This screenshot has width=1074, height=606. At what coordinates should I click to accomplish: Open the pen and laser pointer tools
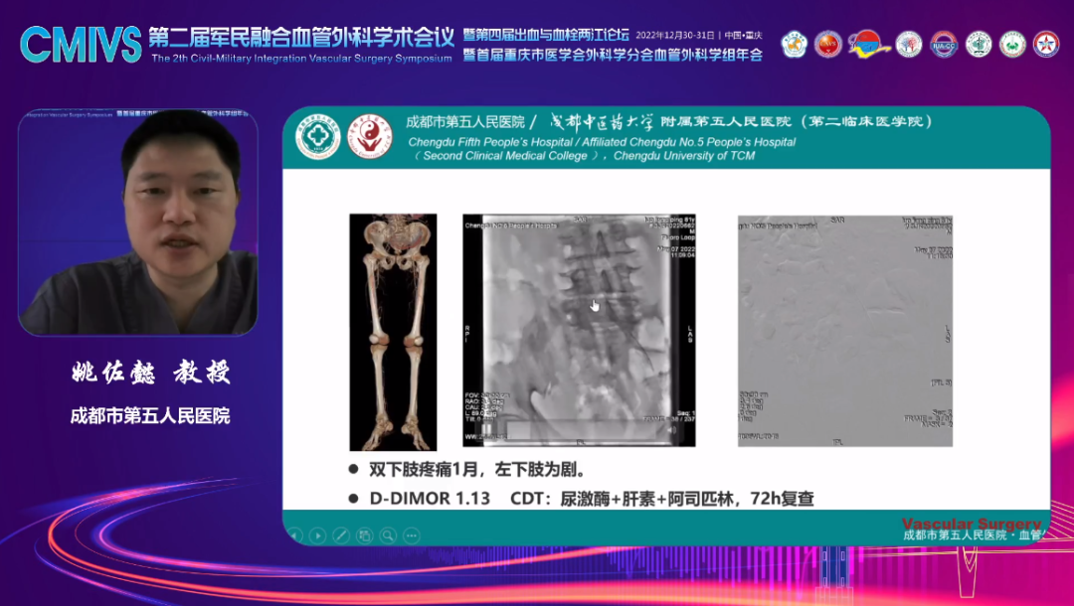(341, 535)
